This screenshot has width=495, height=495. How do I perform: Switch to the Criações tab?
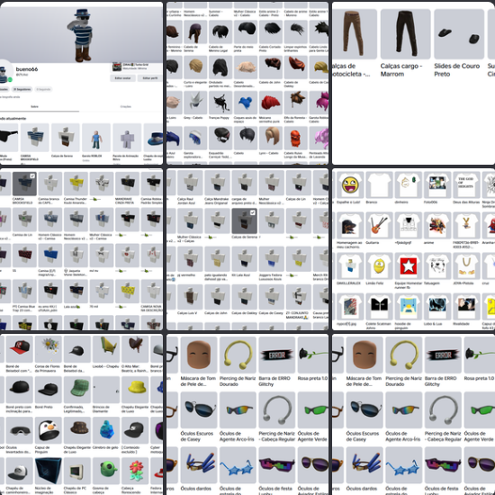pyautogui.click(x=125, y=107)
